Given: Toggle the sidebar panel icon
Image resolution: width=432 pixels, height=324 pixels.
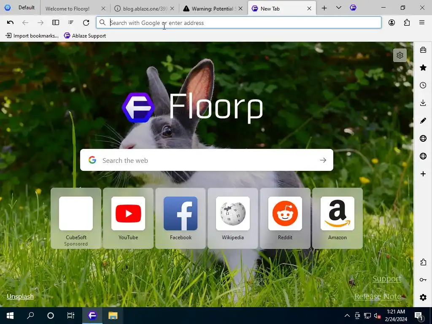Looking at the screenshot, I should click(x=56, y=23).
